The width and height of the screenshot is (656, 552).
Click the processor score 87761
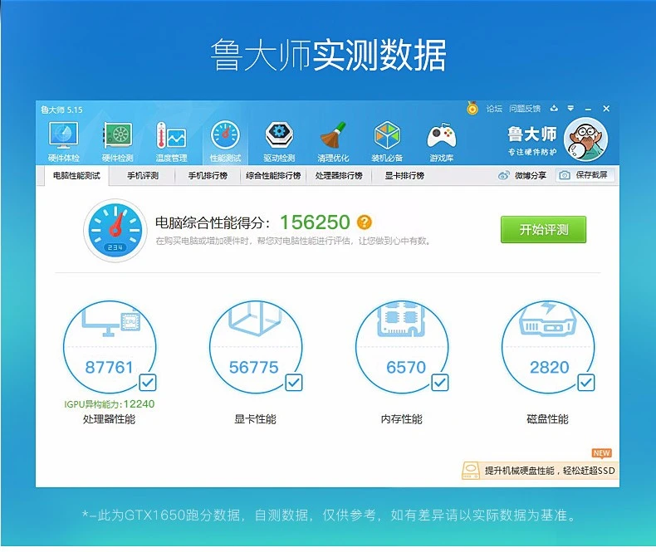109,367
